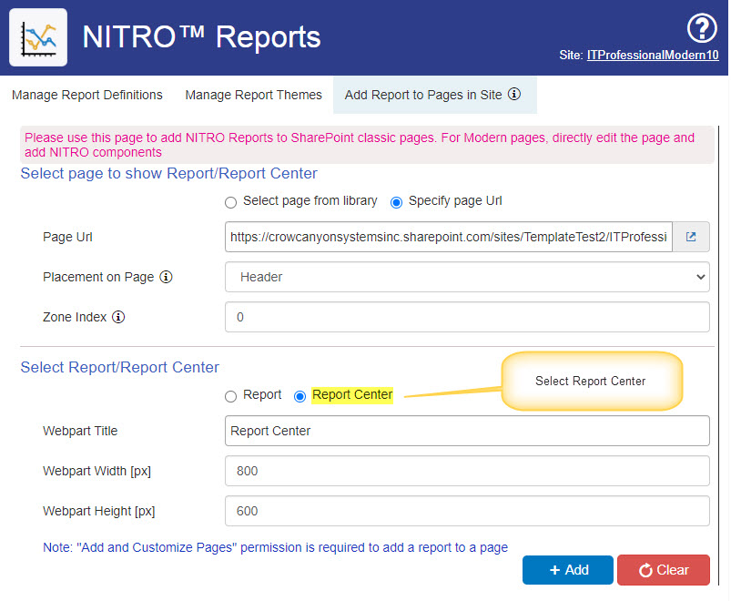Click the NITRO Reports header title

[201, 36]
